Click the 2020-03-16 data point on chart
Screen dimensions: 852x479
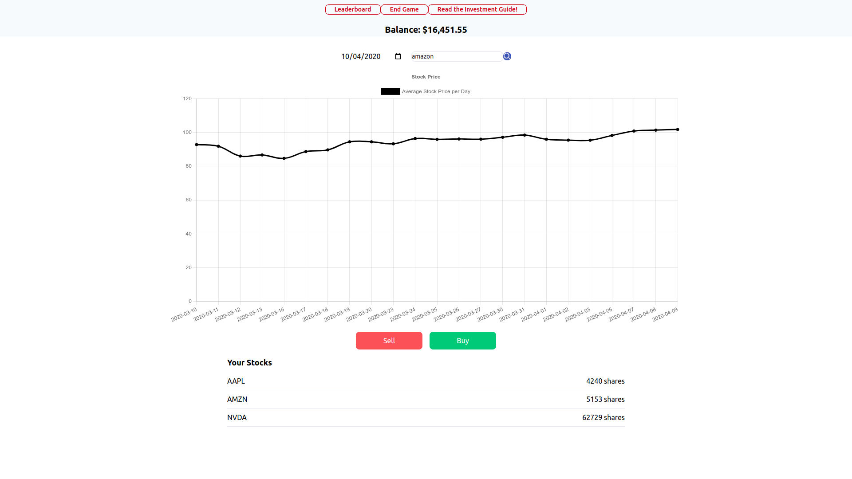point(284,158)
